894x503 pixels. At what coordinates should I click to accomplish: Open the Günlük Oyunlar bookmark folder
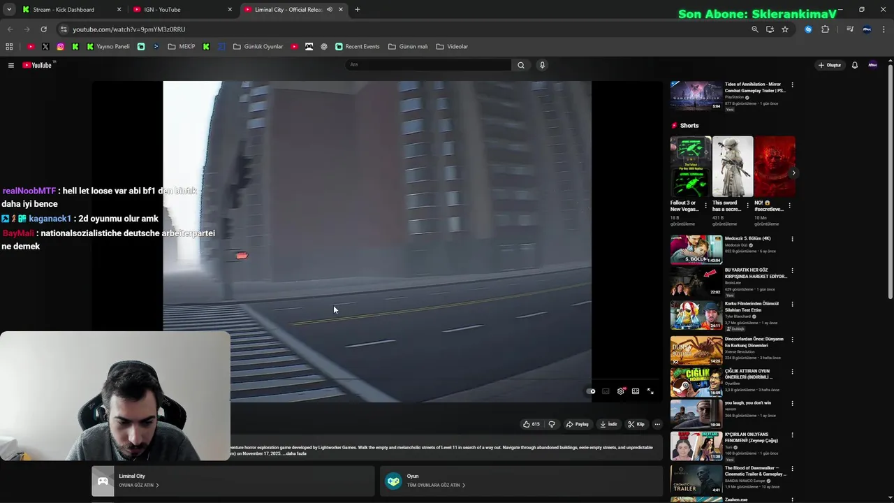pos(258,47)
